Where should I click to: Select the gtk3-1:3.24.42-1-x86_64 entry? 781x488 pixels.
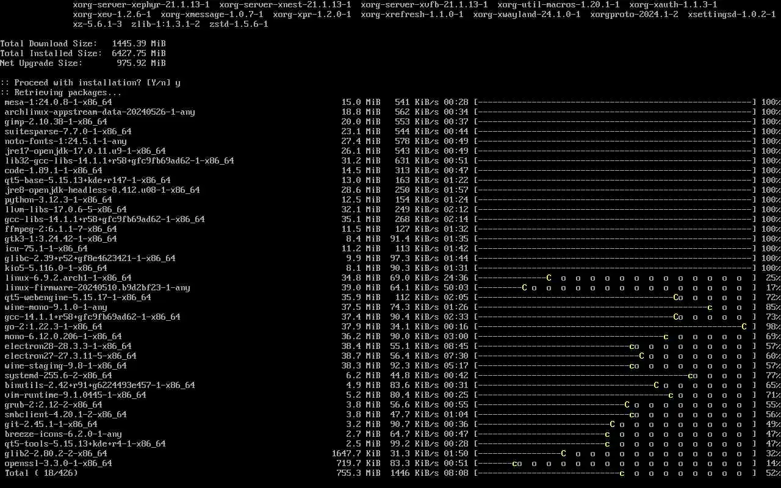(60, 239)
